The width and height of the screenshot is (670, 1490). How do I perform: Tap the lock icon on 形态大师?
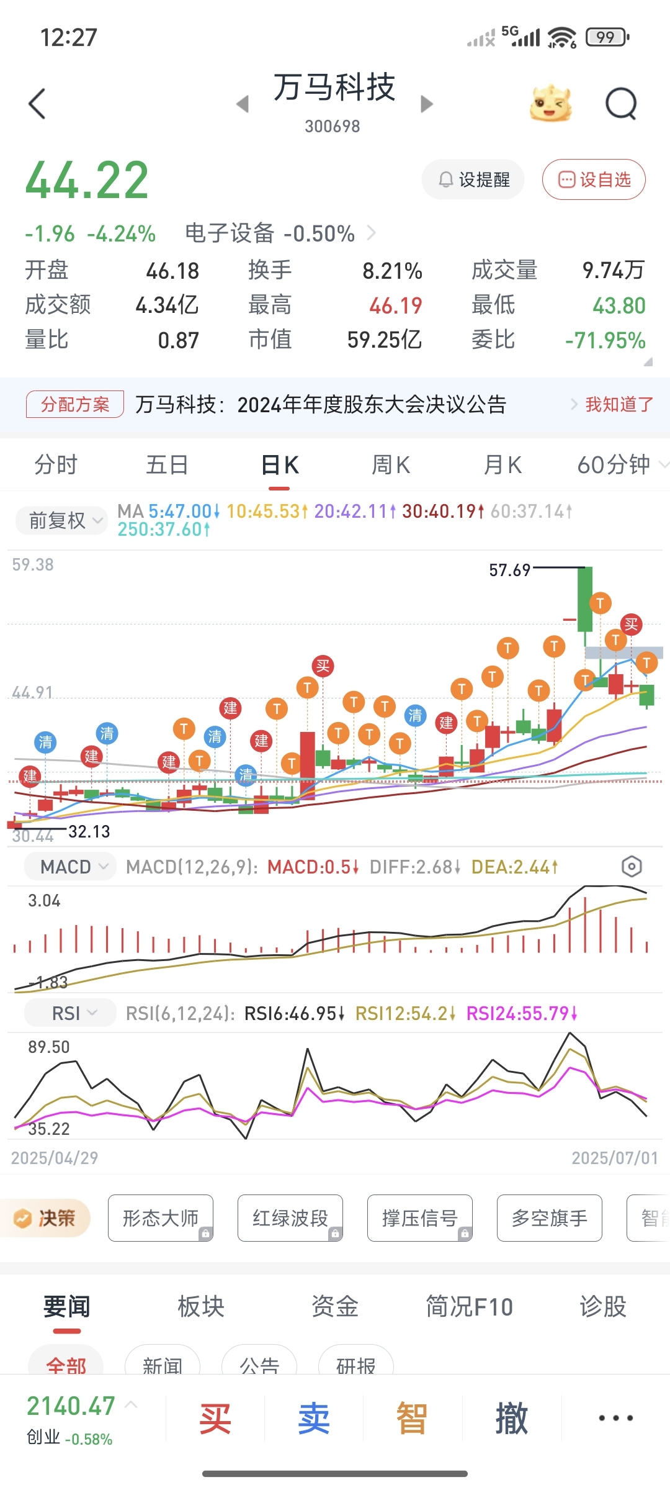[205, 1234]
